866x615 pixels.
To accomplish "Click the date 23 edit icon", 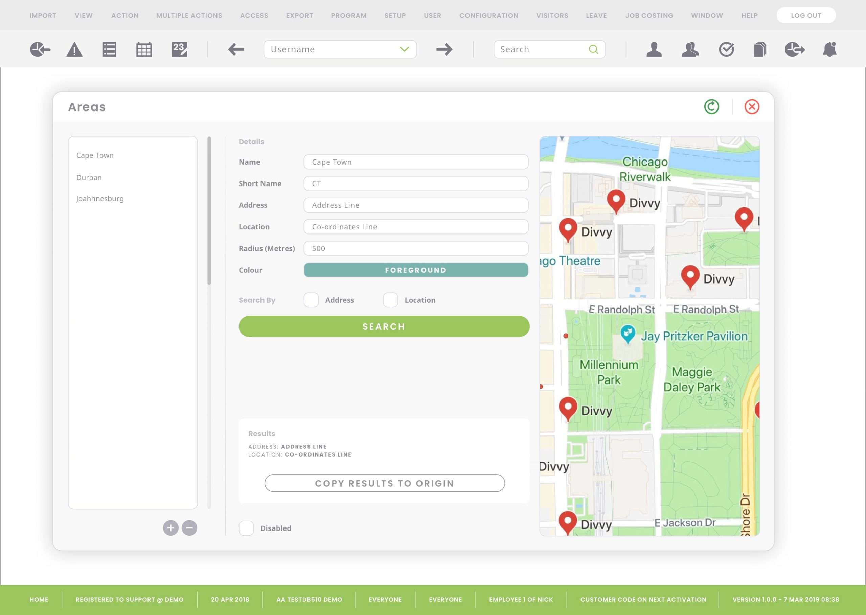I will pos(179,49).
